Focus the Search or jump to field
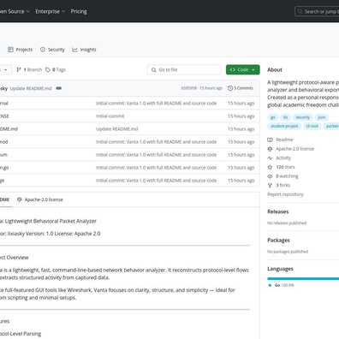 tap(317, 11)
